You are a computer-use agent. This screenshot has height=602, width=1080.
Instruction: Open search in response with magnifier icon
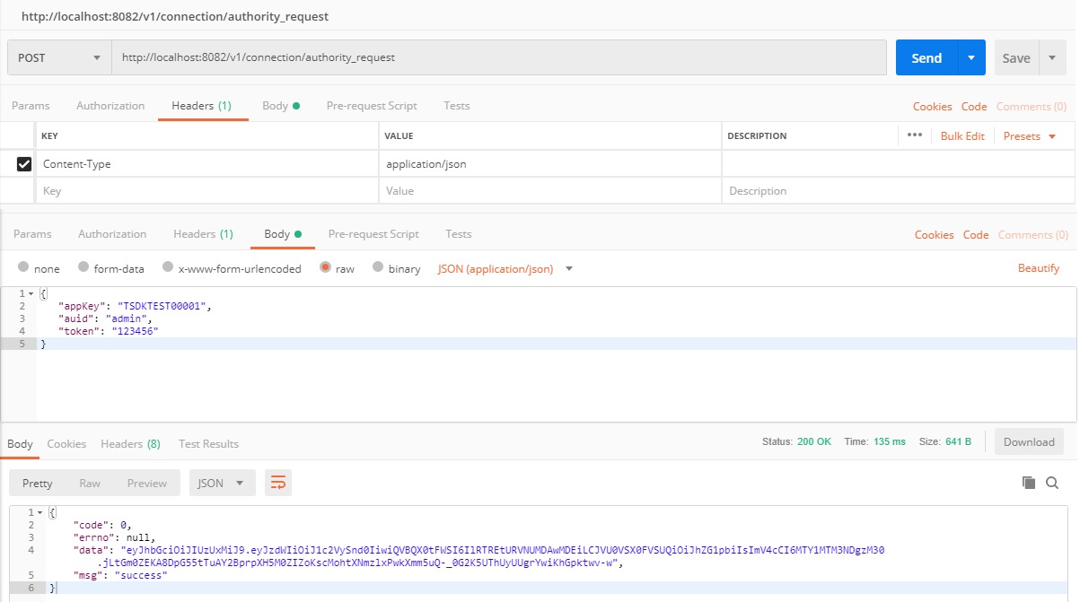[x=1052, y=483]
